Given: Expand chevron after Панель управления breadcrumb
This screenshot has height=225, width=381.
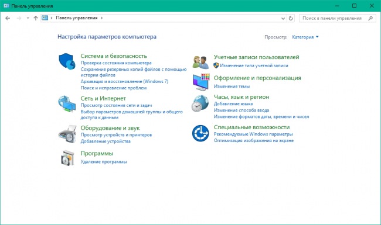Looking at the screenshot, I should tap(101, 18).
